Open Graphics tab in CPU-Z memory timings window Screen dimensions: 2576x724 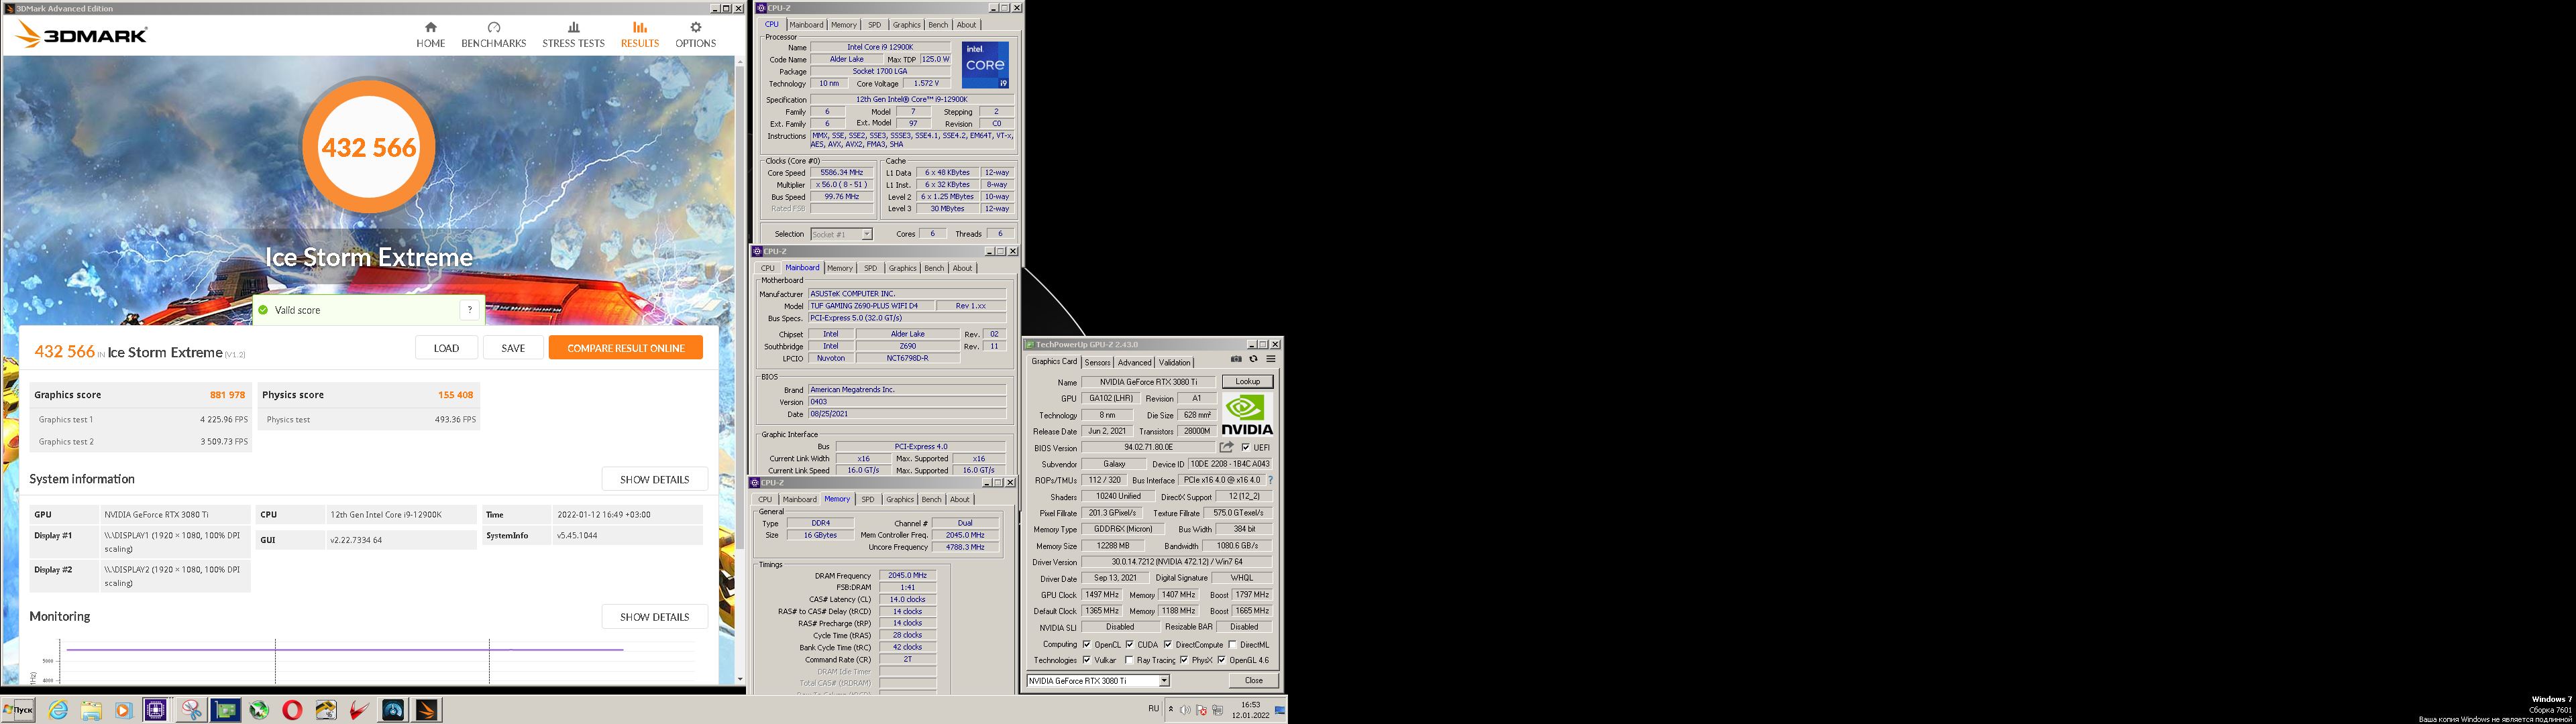click(899, 499)
